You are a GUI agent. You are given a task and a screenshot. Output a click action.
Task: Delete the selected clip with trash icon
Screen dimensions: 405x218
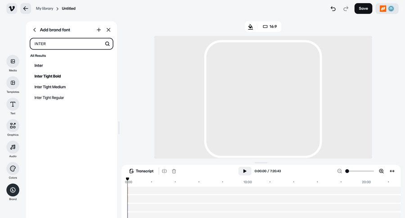pos(174,171)
